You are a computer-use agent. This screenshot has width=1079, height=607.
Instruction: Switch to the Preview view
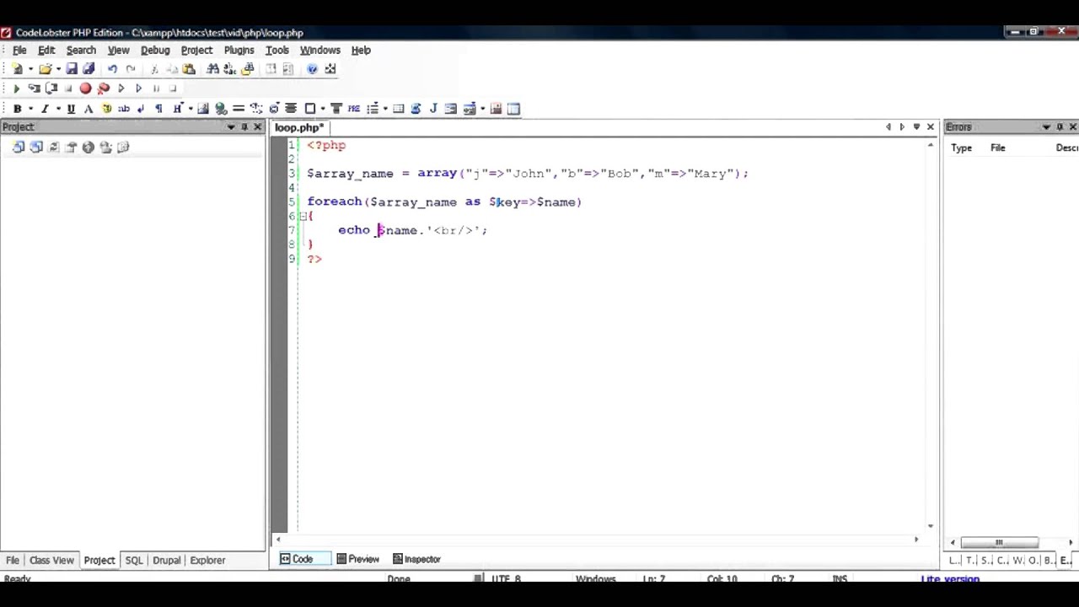point(357,559)
